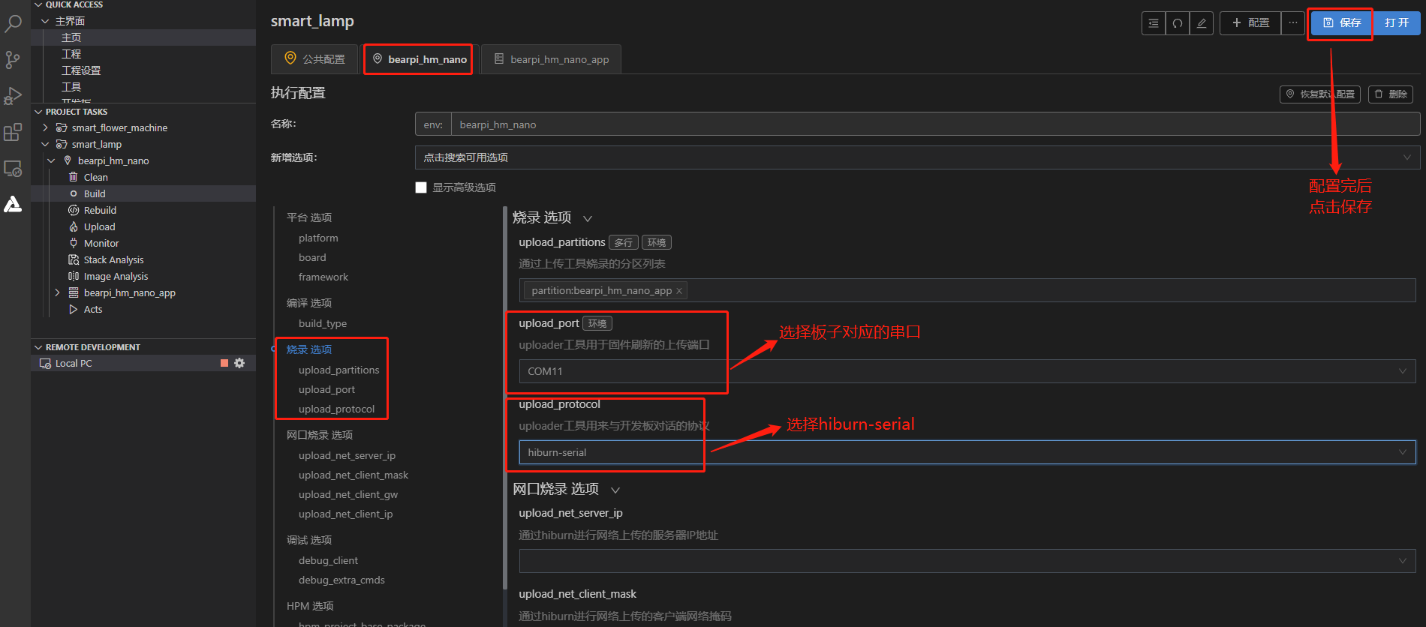This screenshot has height=627, width=1426.
Task: Jump to upload_protocol in options nav
Action: pos(336,409)
